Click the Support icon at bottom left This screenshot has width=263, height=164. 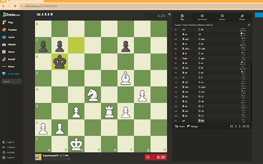click(4, 158)
